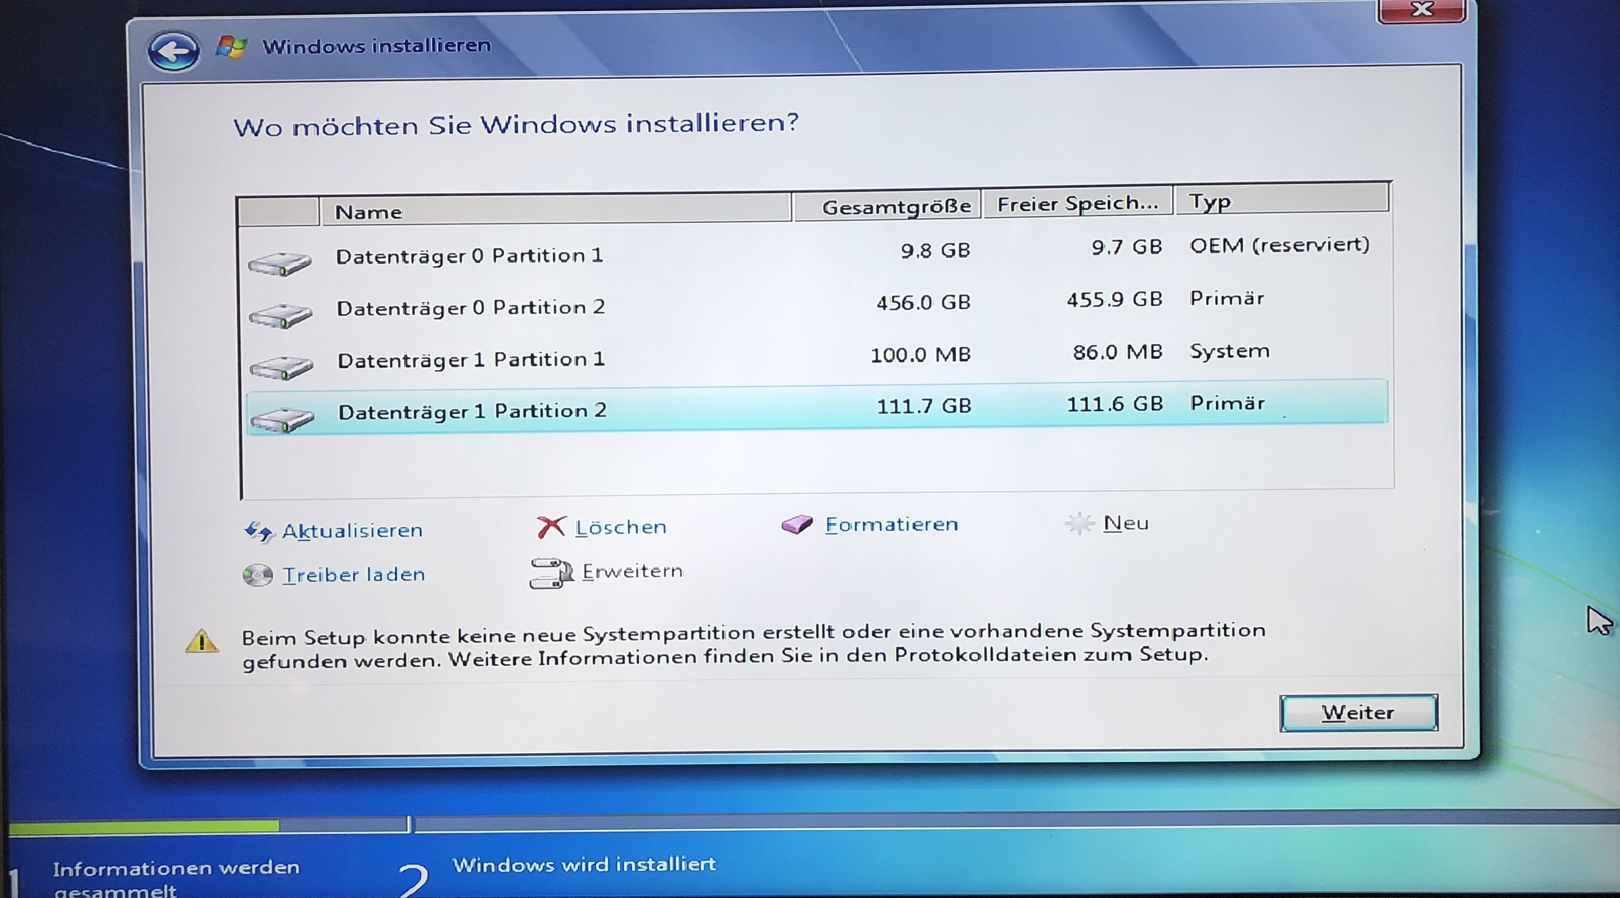Viewport: 1620px width, 898px height.
Task: Click the yellow warning triangle icon
Action: [x=202, y=642]
